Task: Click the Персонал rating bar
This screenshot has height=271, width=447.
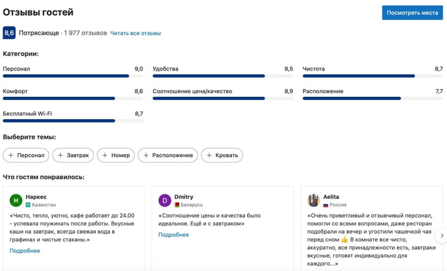Action: click(x=73, y=76)
